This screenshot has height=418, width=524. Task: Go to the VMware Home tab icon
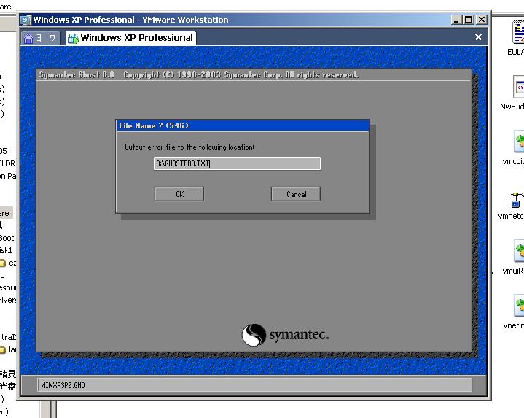(28, 39)
